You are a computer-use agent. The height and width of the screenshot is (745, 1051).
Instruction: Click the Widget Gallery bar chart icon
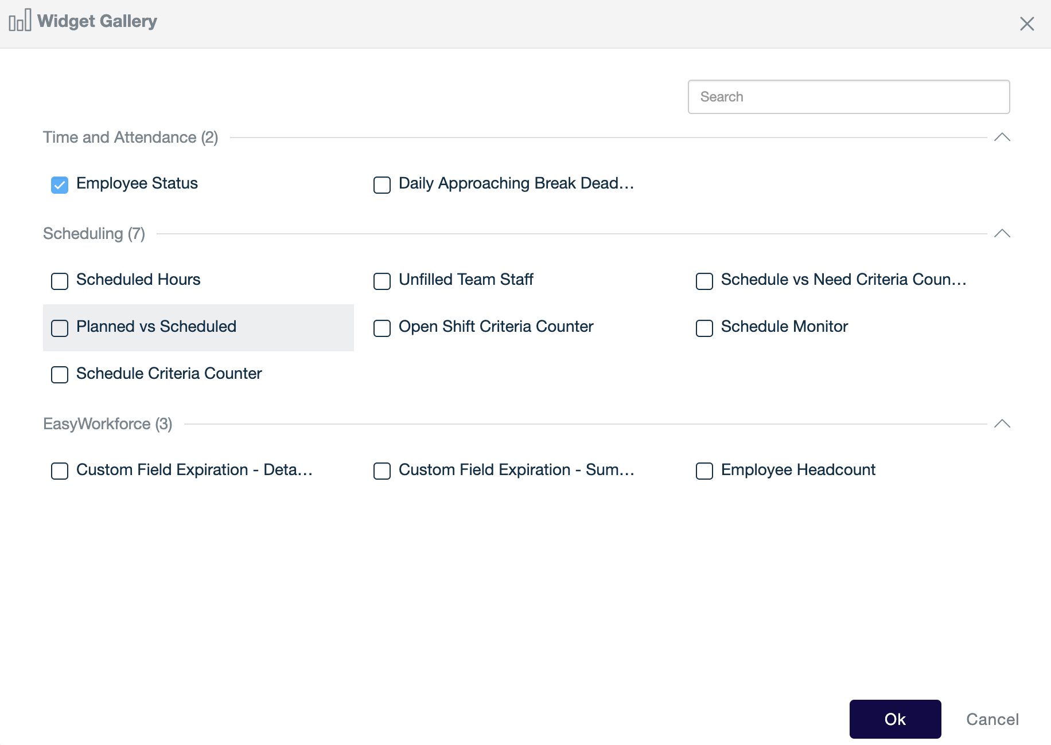pos(19,21)
